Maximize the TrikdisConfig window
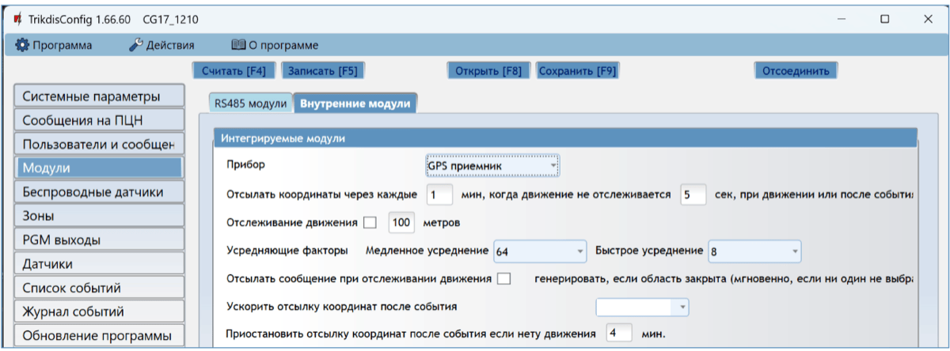The image size is (950, 351). coord(884,17)
